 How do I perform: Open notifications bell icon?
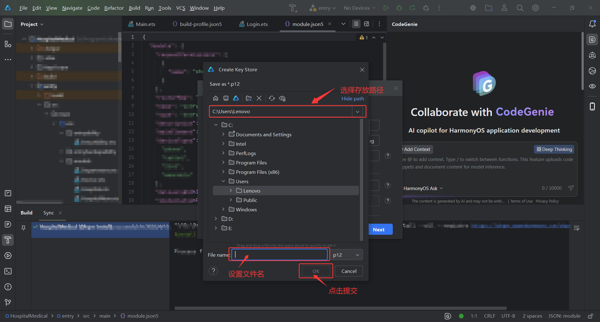(x=592, y=24)
